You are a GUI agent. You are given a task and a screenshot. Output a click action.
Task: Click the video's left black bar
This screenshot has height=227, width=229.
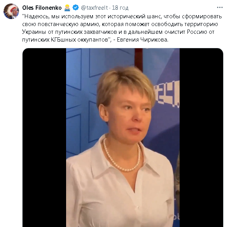click(x=44, y=138)
